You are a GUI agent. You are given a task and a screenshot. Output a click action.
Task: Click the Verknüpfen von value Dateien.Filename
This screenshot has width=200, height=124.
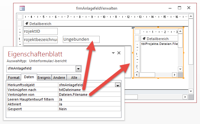tap(73, 95)
